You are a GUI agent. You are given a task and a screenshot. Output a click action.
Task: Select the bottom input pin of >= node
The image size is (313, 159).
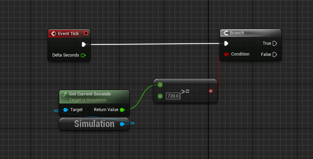pos(160,96)
